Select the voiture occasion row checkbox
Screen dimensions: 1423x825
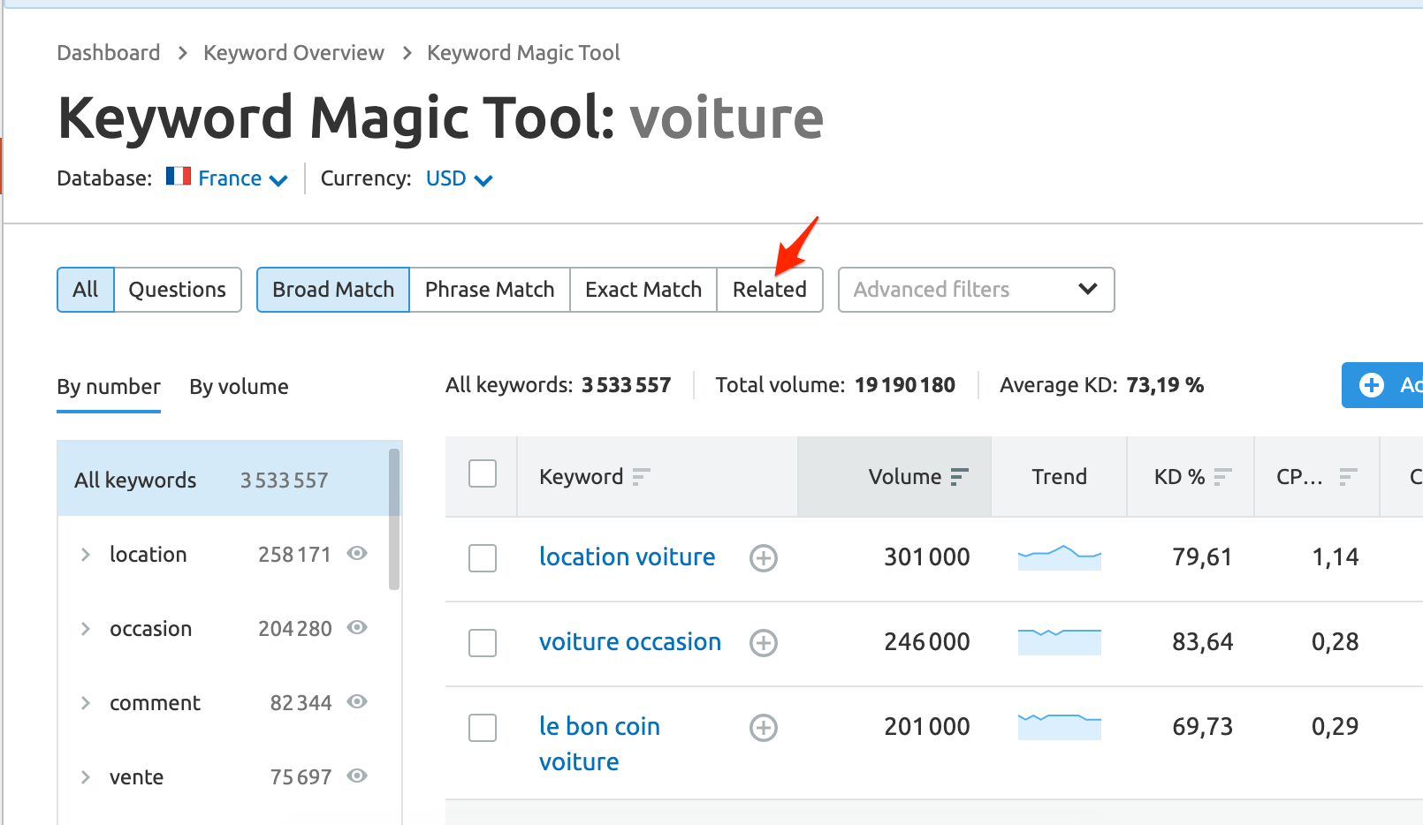[x=483, y=643]
